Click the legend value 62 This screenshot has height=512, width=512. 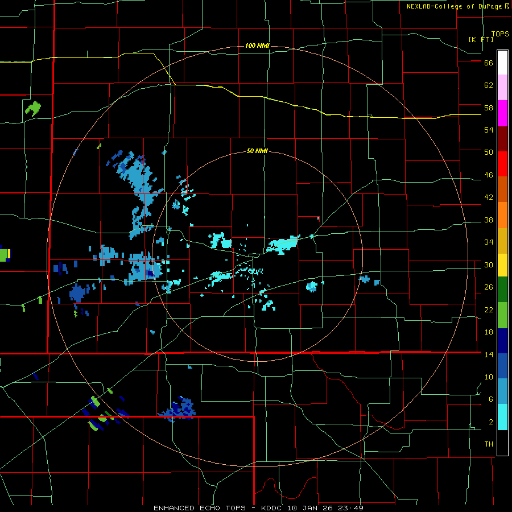[x=489, y=85]
